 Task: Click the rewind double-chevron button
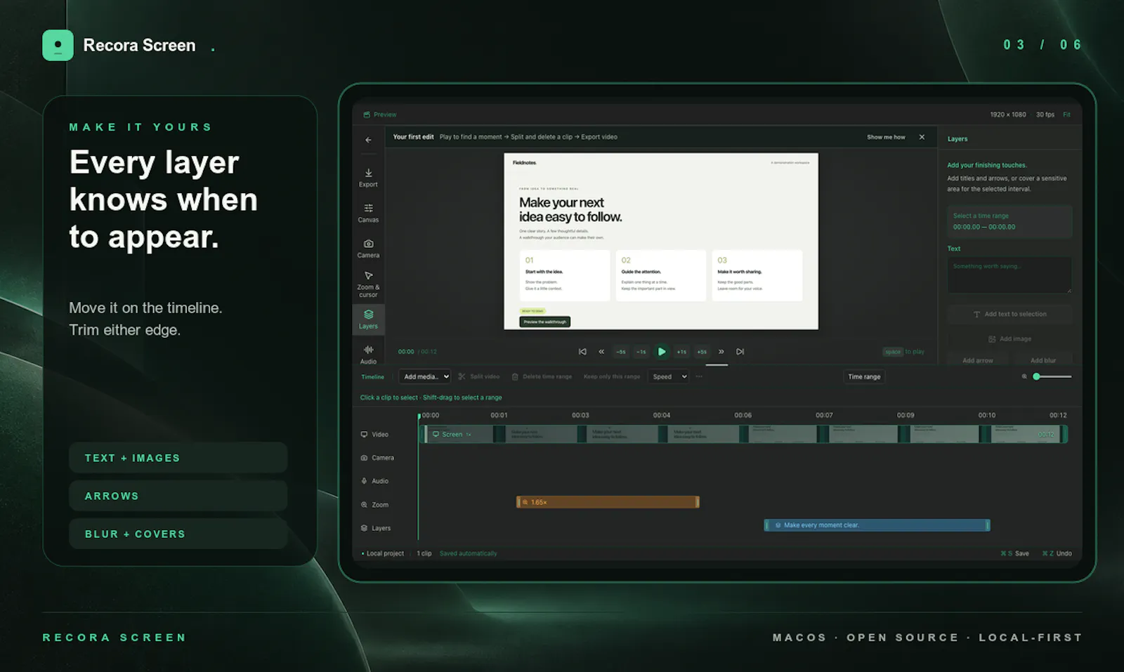pyautogui.click(x=601, y=352)
